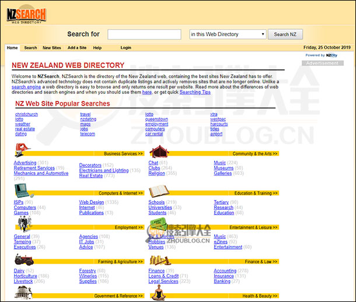356x302 pixels.
Task: Click the Login navigation link
Action: [x=125, y=48]
